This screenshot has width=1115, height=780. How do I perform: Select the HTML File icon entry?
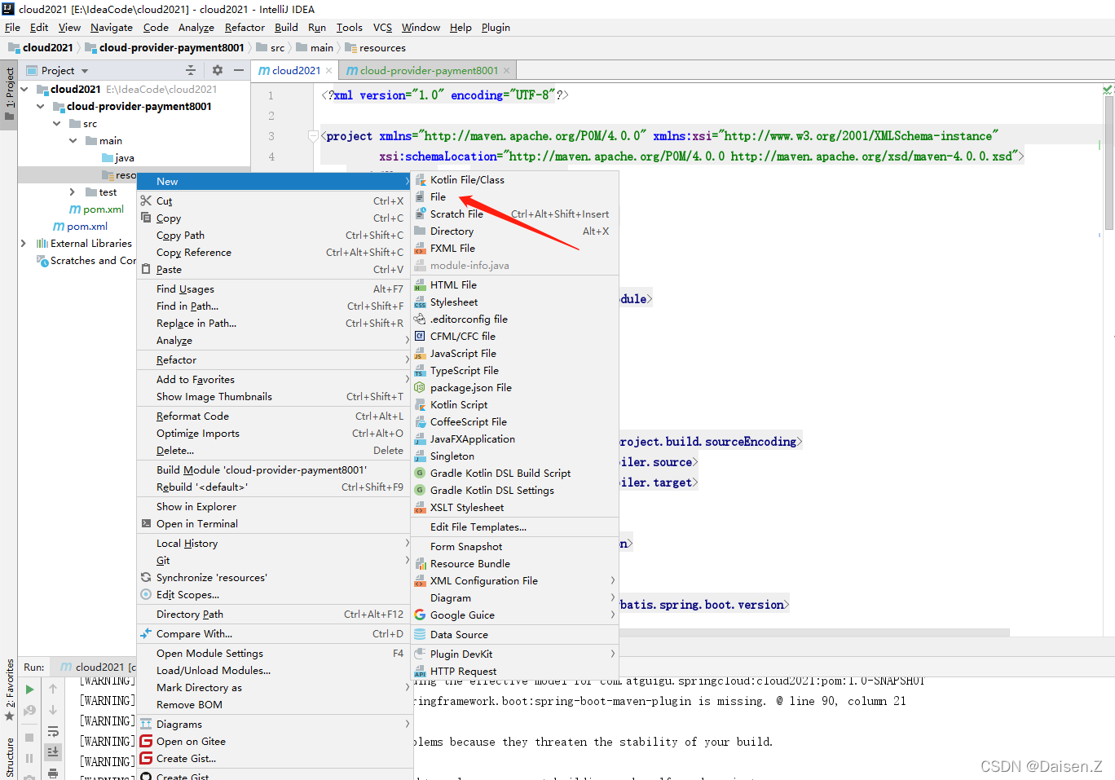point(420,285)
